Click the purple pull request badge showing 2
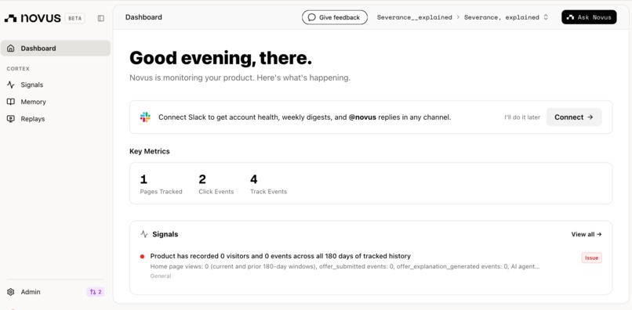Viewport: 632px width, 310px height. point(96,292)
